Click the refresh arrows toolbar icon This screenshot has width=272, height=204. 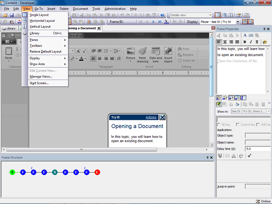(246, 15)
